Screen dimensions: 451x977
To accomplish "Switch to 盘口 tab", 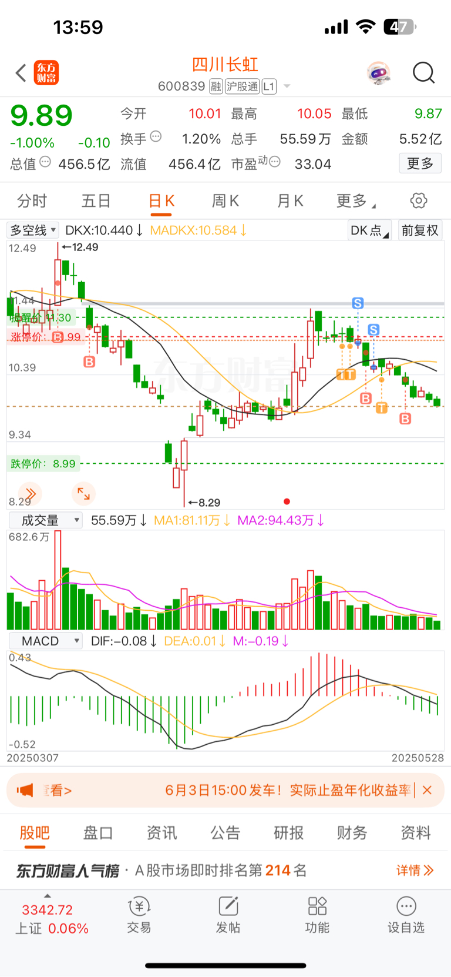I will 98,833.
